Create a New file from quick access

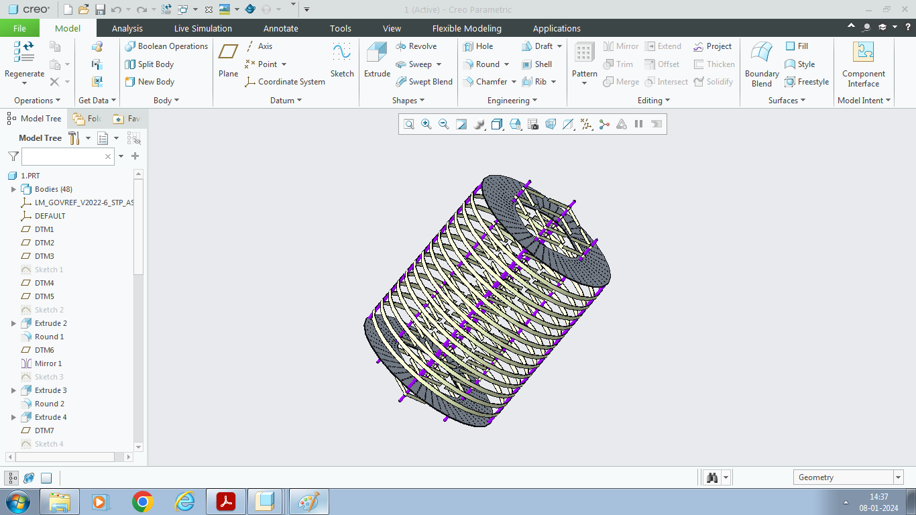(x=68, y=9)
